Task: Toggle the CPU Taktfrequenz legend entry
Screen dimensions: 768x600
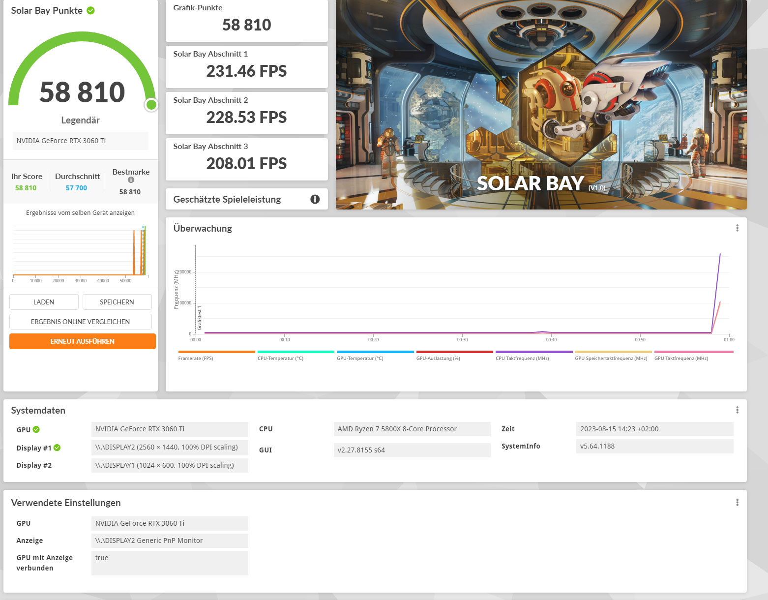Action: click(x=534, y=356)
